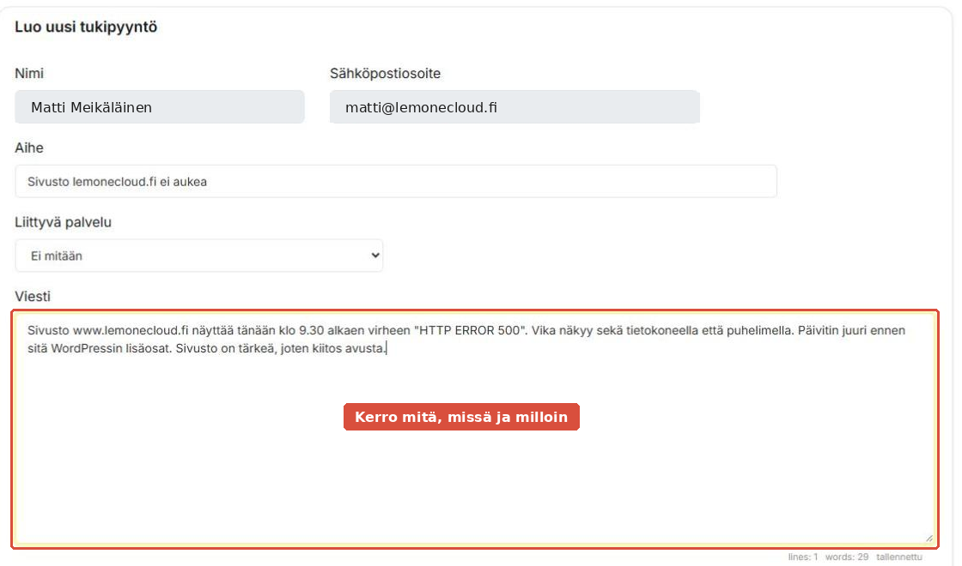Click the 'Liittyvä palvelu' label
The height and width of the screenshot is (566, 962).
tap(64, 222)
